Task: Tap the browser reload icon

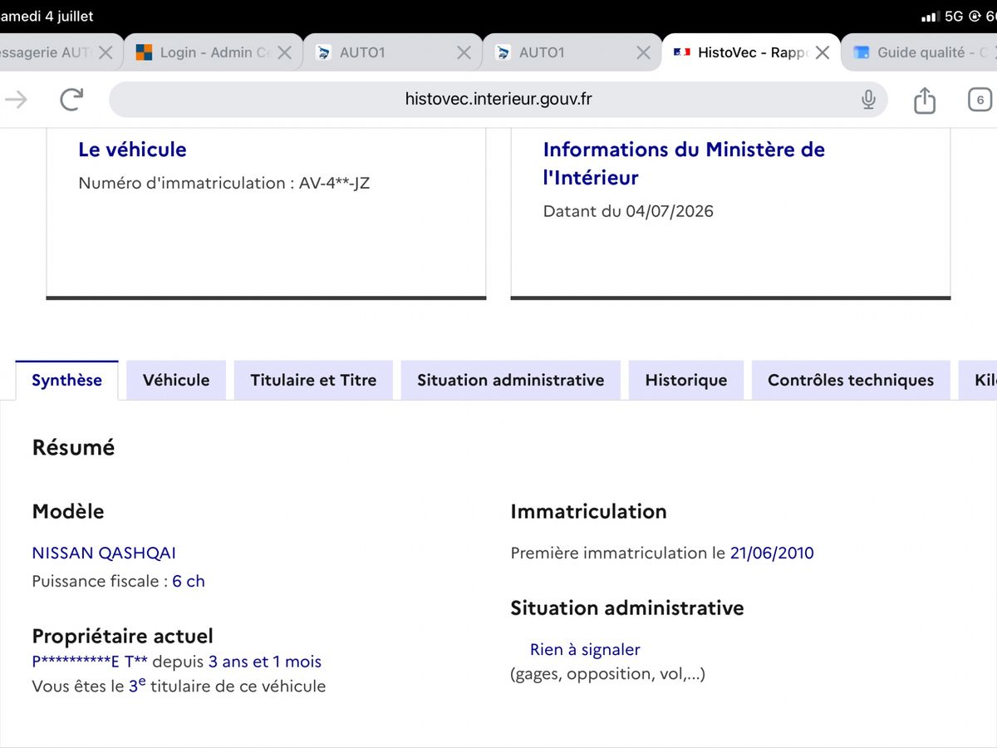Action: [x=72, y=100]
